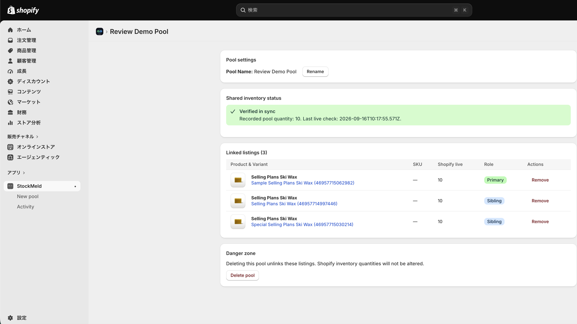This screenshot has height=324, width=577.
Task: Click the Shopify logo
Action: (x=23, y=10)
